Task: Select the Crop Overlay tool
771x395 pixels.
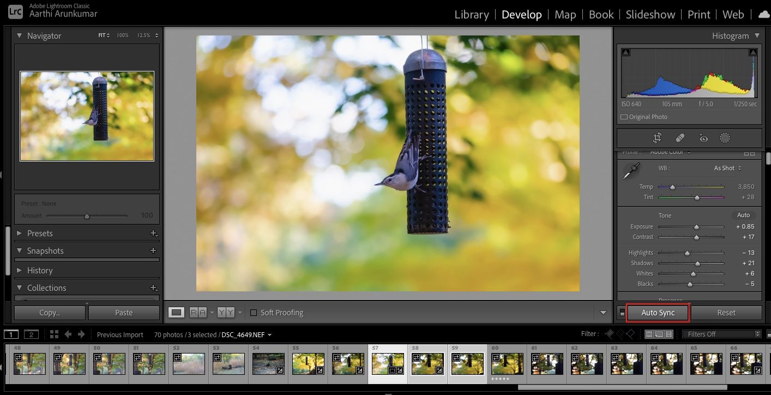Action: coord(658,137)
